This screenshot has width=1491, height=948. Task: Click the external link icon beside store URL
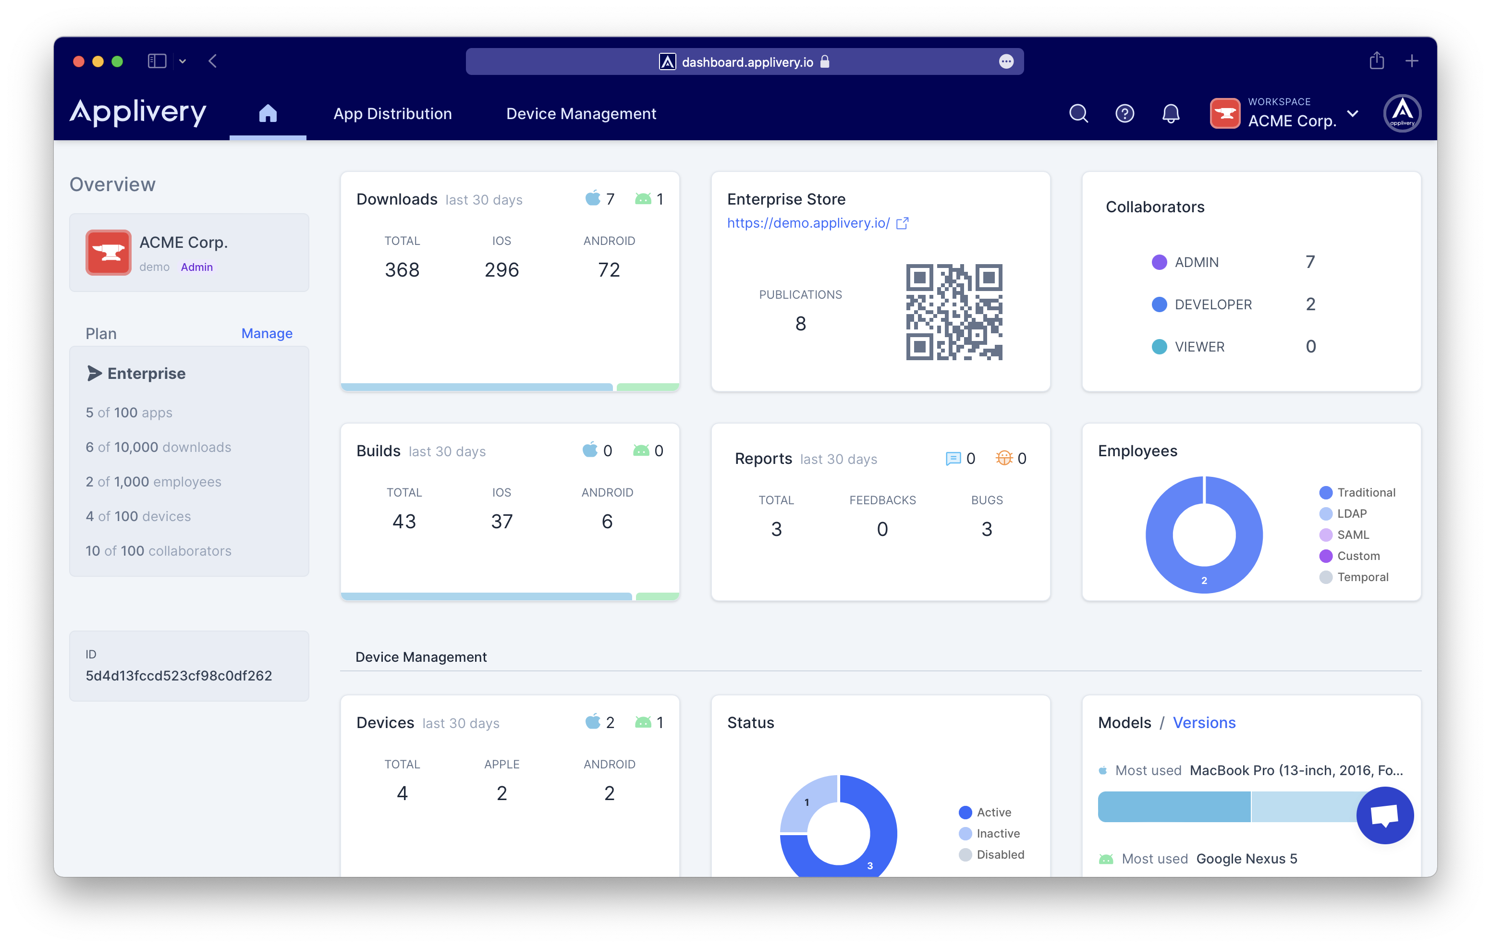902,223
